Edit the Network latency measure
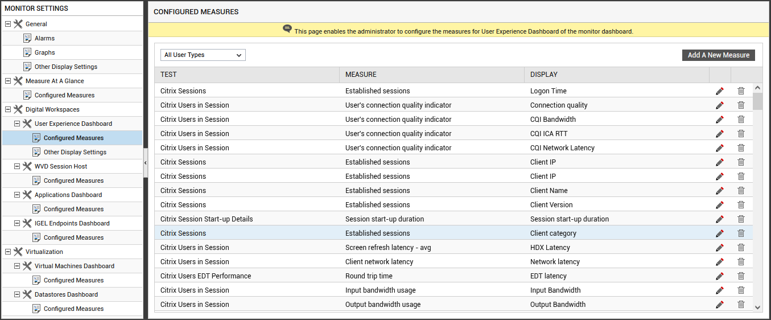Image resolution: width=771 pixels, height=320 pixels. tap(720, 261)
